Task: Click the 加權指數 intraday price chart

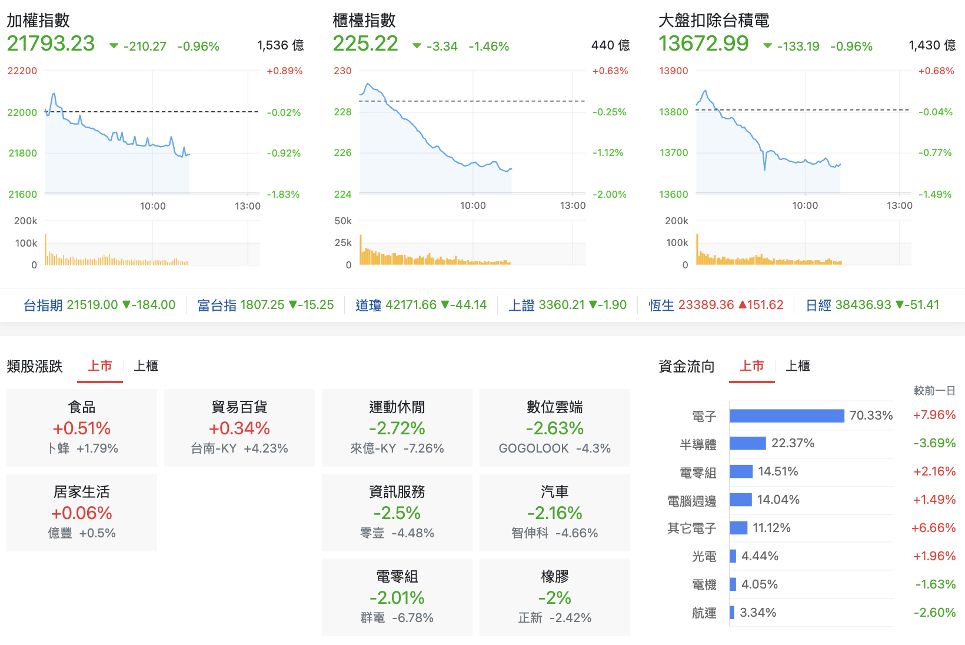Action: pos(152,132)
